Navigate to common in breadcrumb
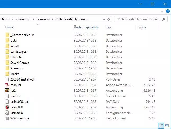171x129 pixels. click(x=43, y=19)
